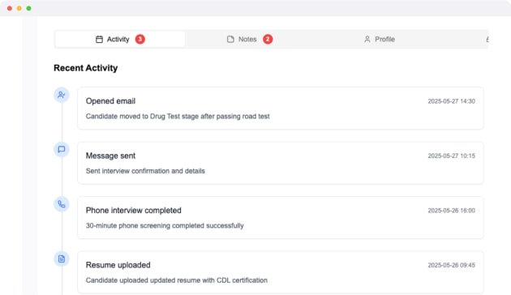Click the red badge showing 2 on Notes
Image resolution: width=511 pixels, height=295 pixels.
268,39
